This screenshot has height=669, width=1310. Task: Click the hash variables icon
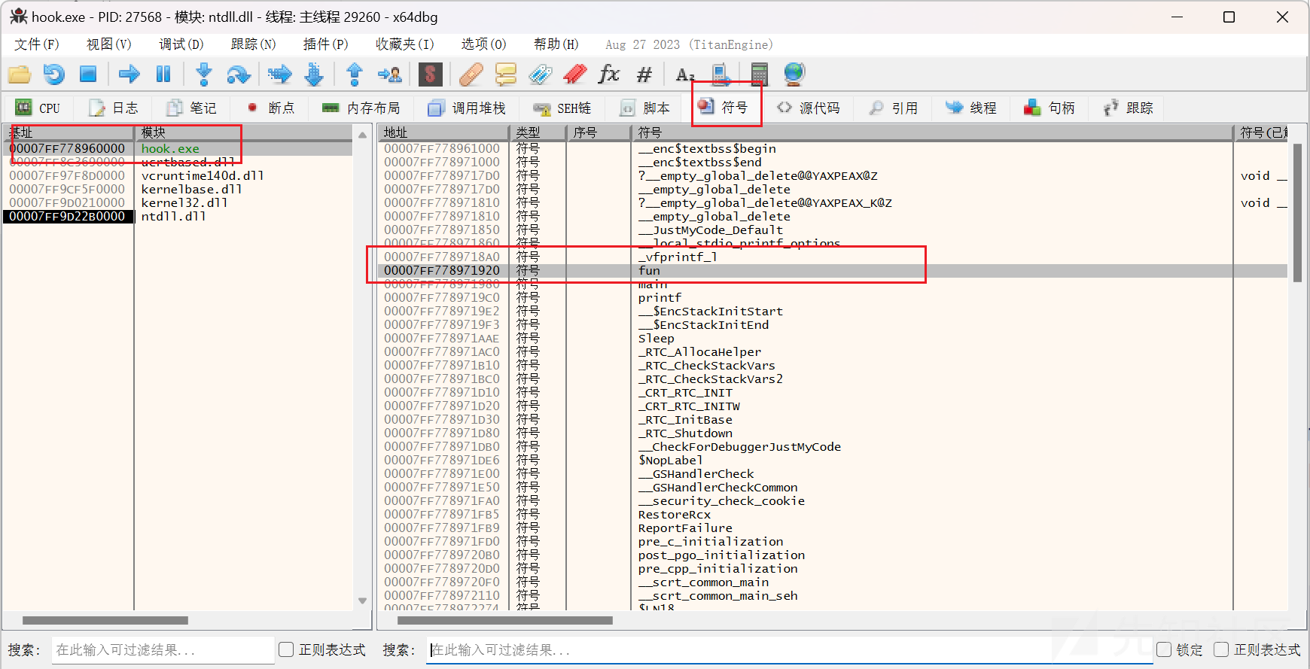click(644, 74)
